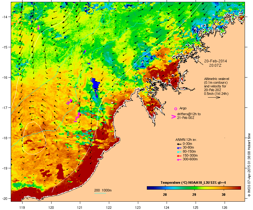Screen dimensions: 253x210
Task: Click the temperature color bar
Action: pos(194,188)
